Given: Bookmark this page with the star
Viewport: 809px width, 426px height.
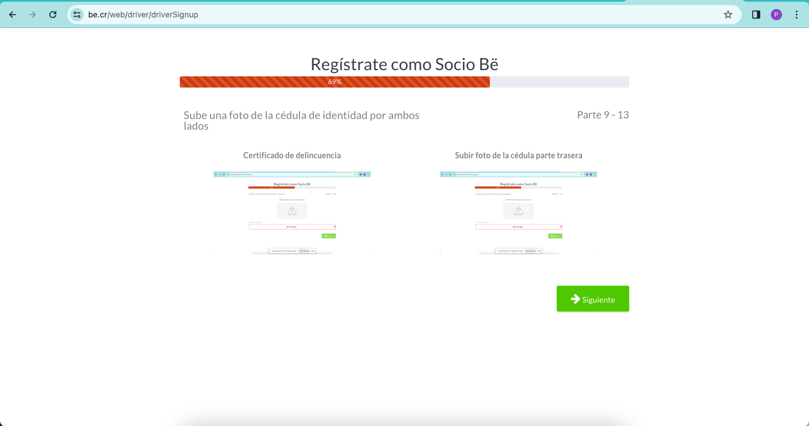Looking at the screenshot, I should tap(728, 15).
